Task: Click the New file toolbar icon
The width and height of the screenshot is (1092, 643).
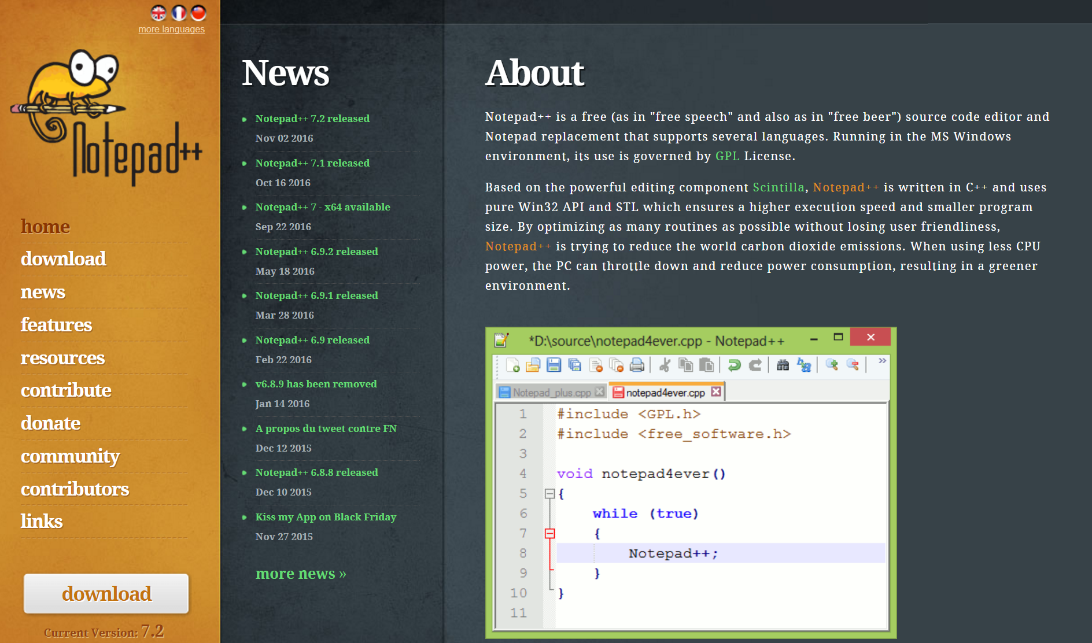Action: pos(512,365)
